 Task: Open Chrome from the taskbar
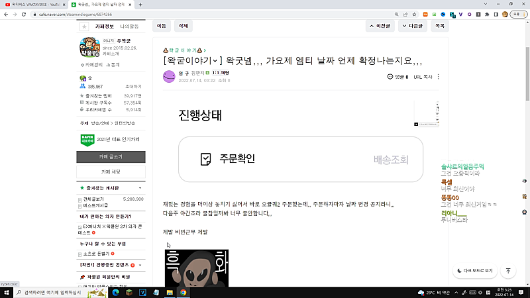[184, 293]
